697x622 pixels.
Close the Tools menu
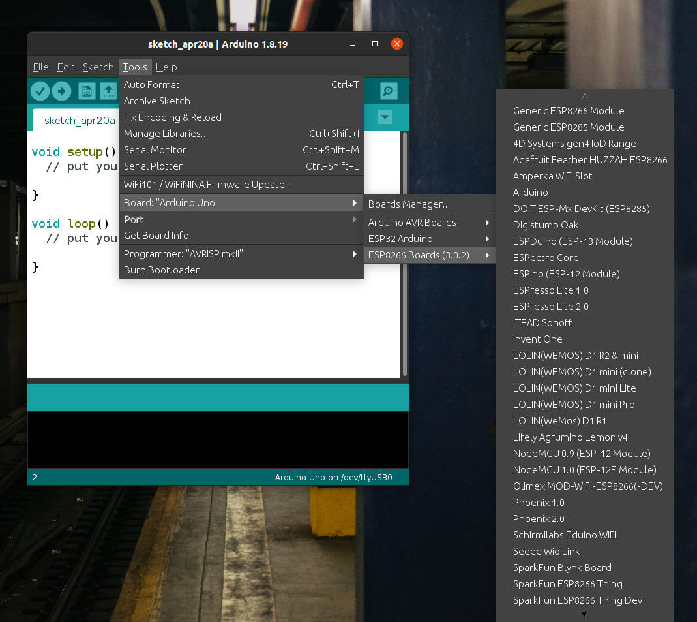(135, 67)
